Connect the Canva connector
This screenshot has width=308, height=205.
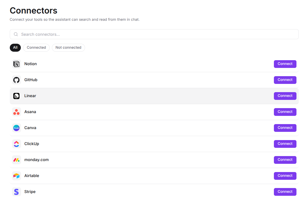point(285,128)
